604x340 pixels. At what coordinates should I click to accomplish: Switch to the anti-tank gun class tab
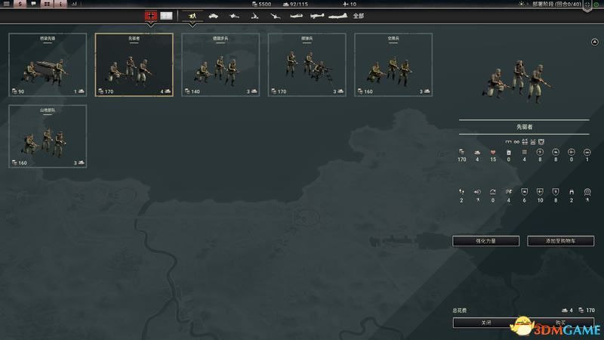tap(234, 16)
